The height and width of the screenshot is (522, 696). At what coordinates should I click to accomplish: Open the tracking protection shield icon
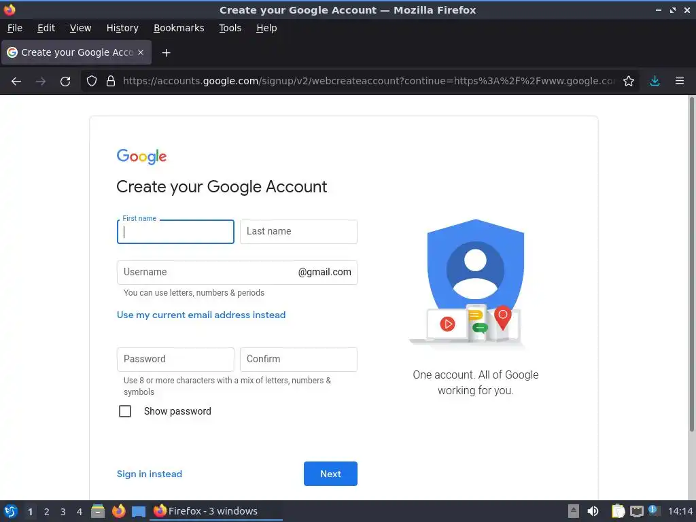tap(92, 81)
